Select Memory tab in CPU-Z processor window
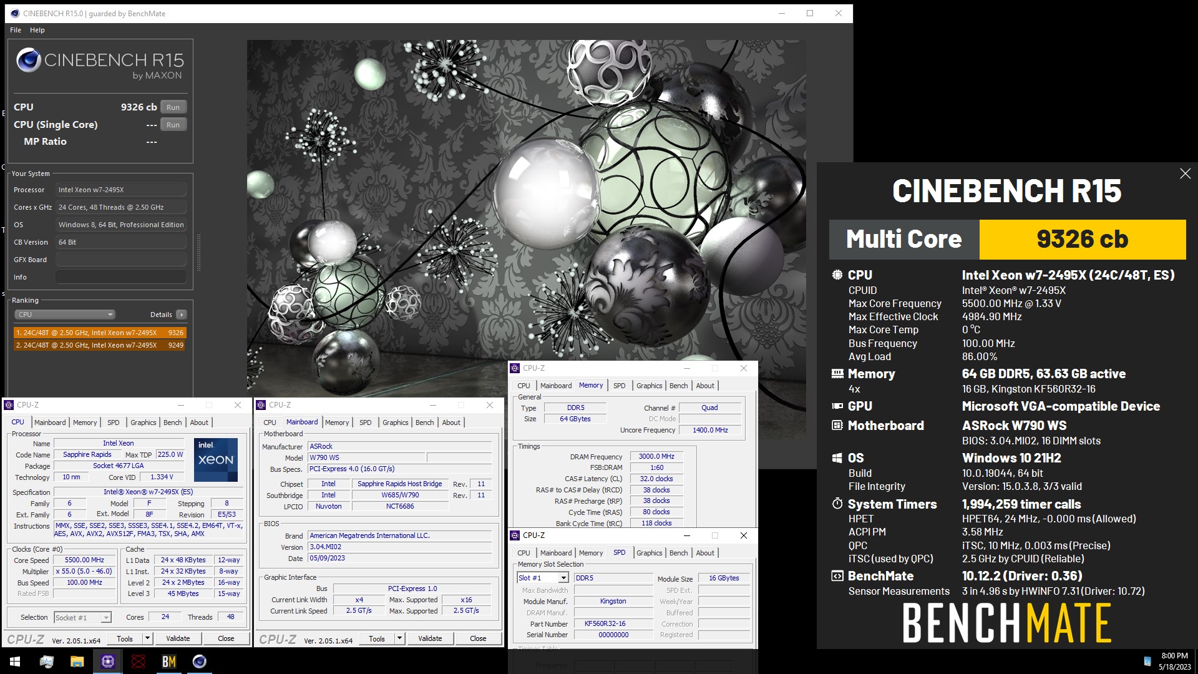The width and height of the screenshot is (1198, 674). pyautogui.click(x=85, y=422)
